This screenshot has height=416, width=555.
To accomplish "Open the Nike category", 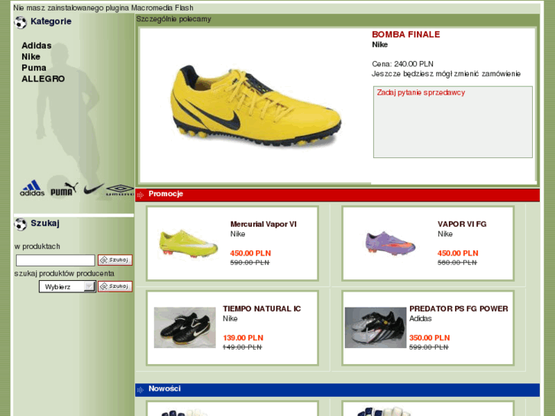I will [31, 56].
